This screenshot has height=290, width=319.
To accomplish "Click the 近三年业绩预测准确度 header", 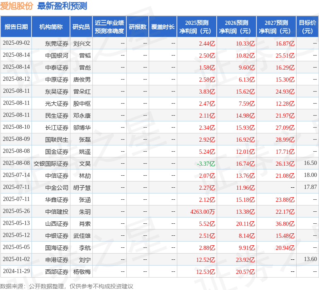I will click(x=109, y=27).
